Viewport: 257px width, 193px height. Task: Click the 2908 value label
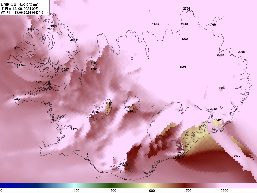coord(241,52)
